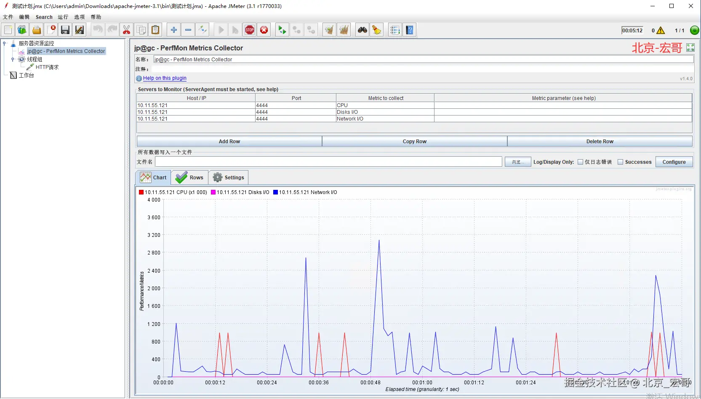Open the 编辑 menu
The height and width of the screenshot is (399, 701).
pos(24,17)
